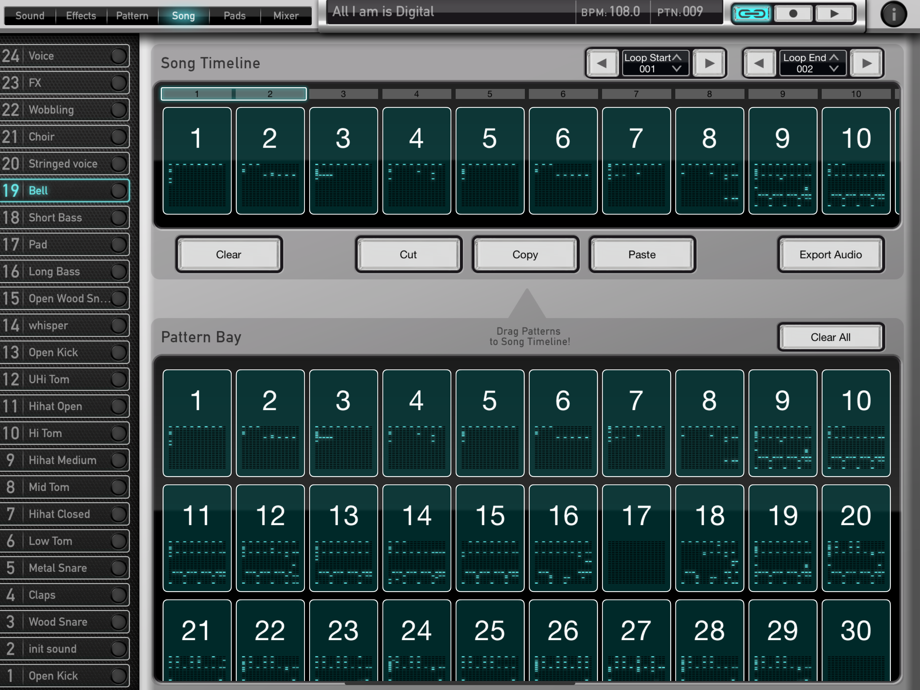Increase Loop End with right arrow

coord(867,63)
